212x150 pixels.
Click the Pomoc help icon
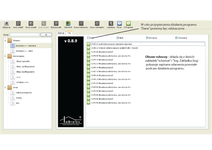click(119, 24)
